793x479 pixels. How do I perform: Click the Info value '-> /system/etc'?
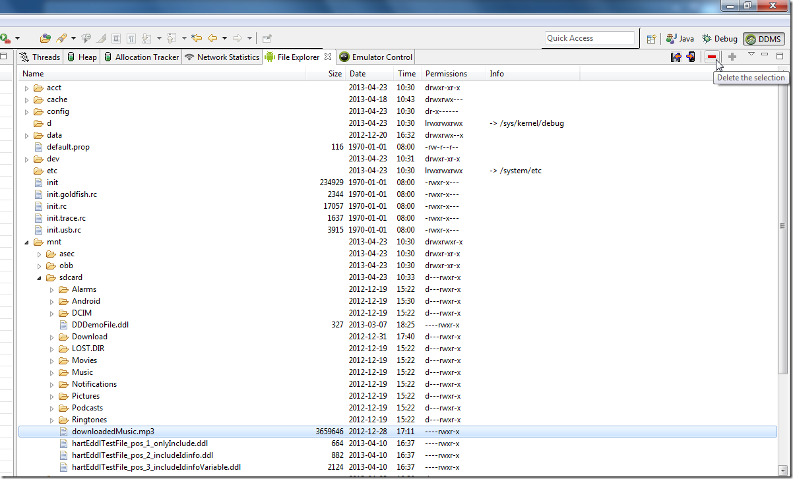pyautogui.click(x=515, y=171)
